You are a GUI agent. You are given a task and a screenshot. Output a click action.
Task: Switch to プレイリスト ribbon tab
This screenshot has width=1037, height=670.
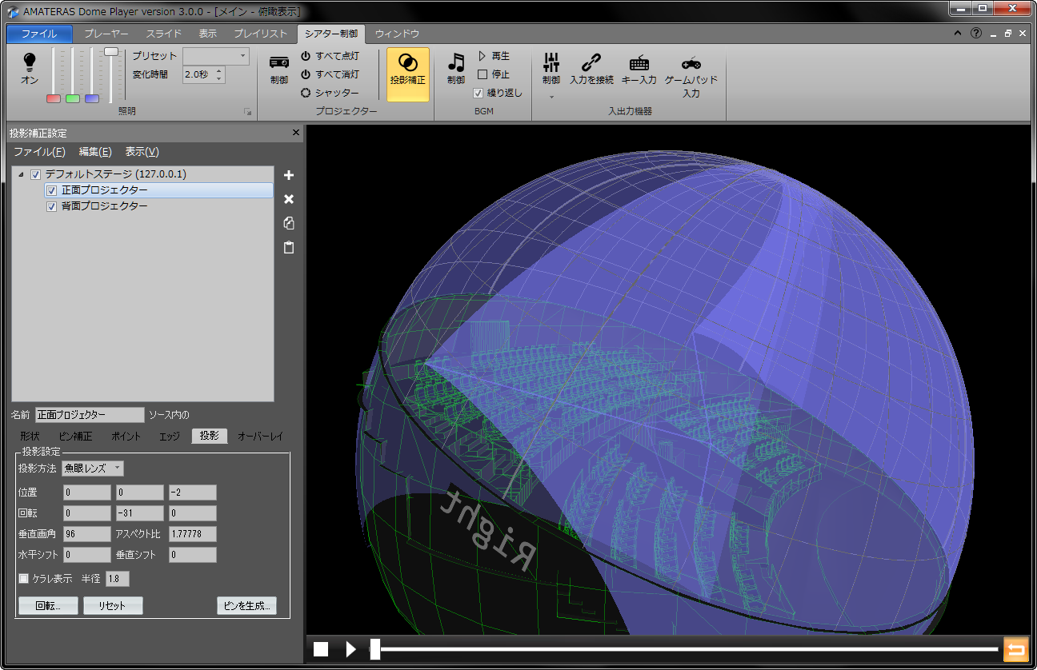pyautogui.click(x=261, y=34)
